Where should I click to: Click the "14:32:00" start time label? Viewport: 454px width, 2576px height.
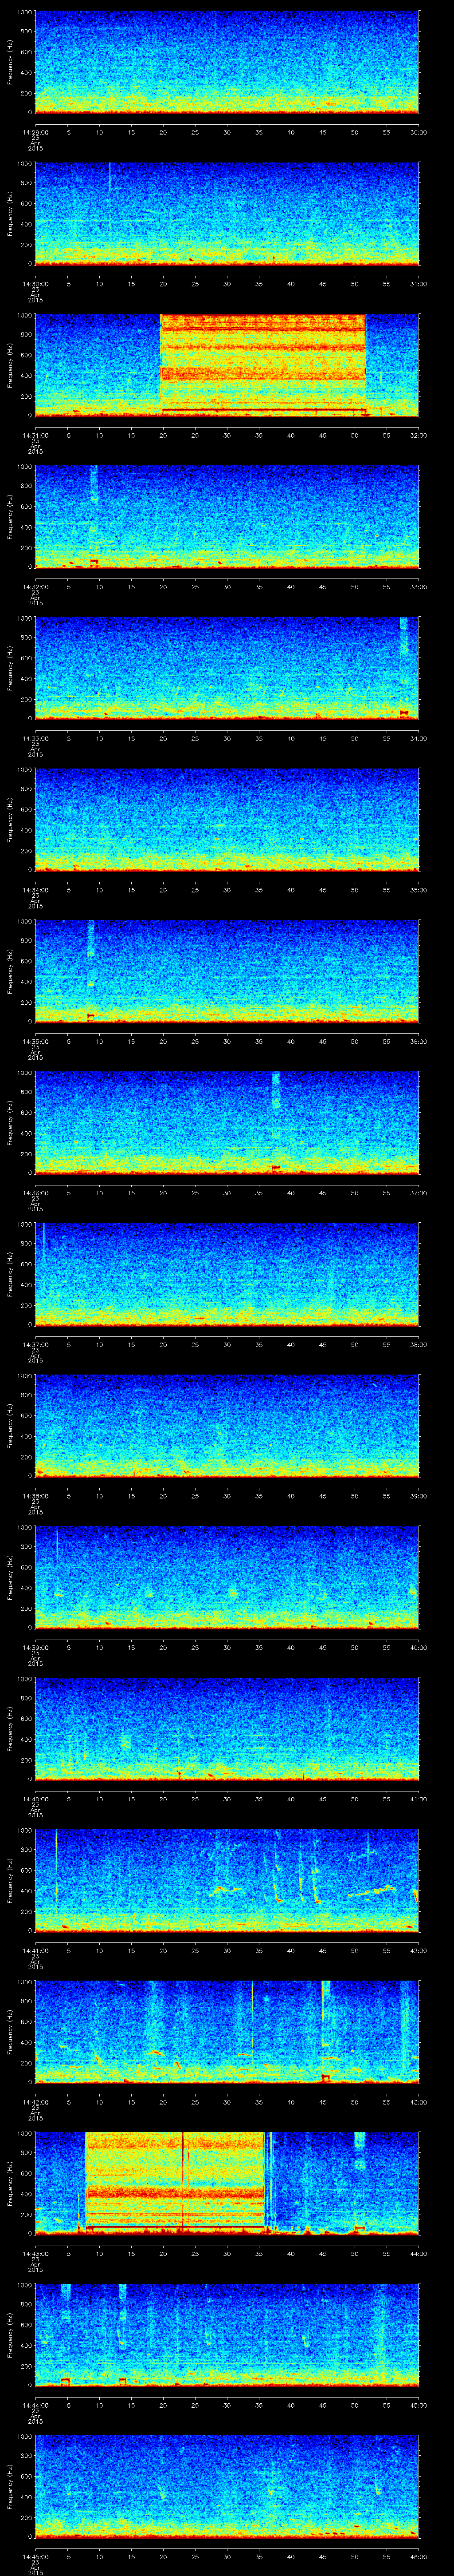click(x=35, y=587)
